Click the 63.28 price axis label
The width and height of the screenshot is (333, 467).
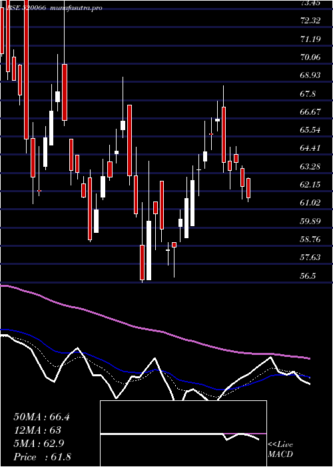click(x=311, y=167)
